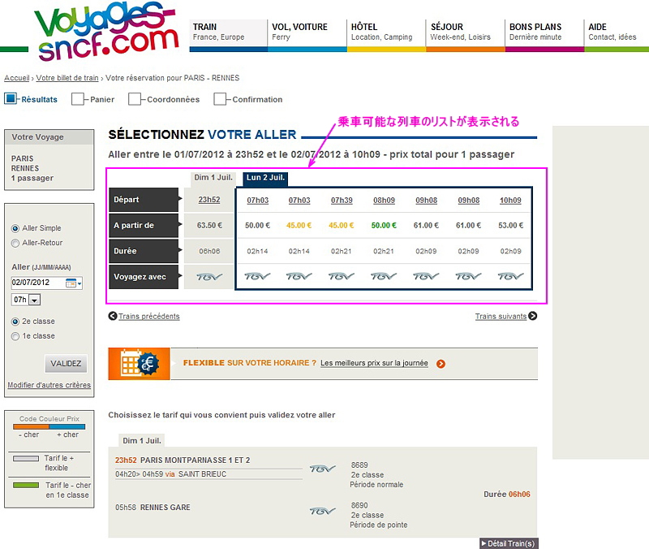
Task: Click the orange calendar euro icon
Action: pyautogui.click(x=139, y=363)
